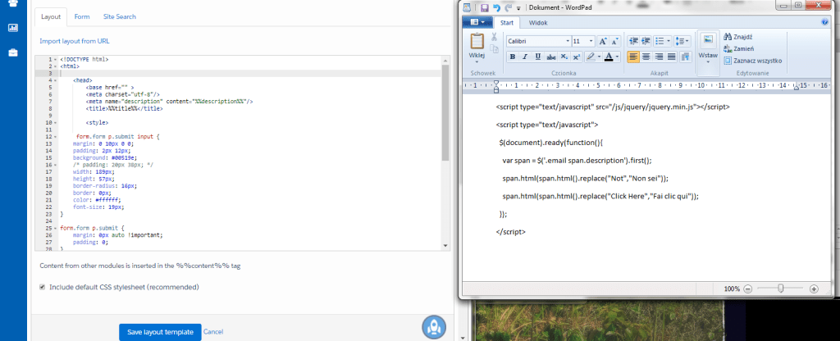Click Zamień to replace text
The width and height of the screenshot is (840, 341).
pos(739,48)
